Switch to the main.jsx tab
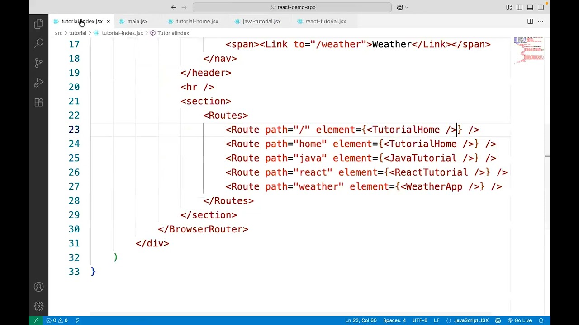This screenshot has height=325, width=579. click(137, 21)
